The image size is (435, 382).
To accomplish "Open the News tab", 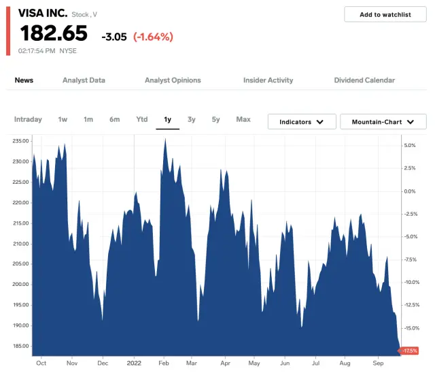I will (x=24, y=80).
